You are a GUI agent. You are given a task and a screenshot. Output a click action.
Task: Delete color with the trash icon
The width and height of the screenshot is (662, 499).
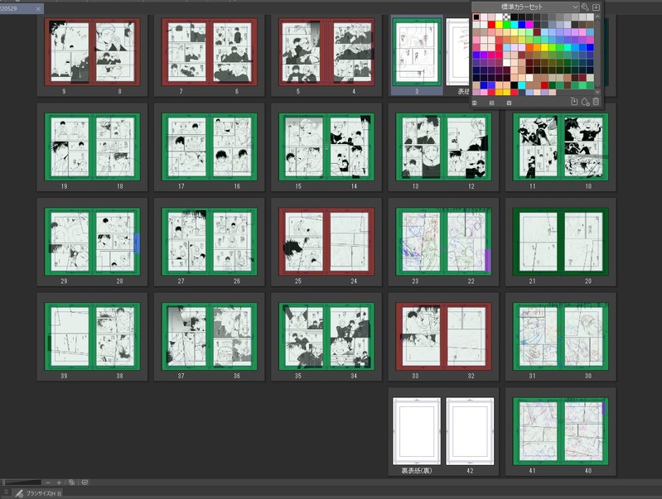click(596, 102)
